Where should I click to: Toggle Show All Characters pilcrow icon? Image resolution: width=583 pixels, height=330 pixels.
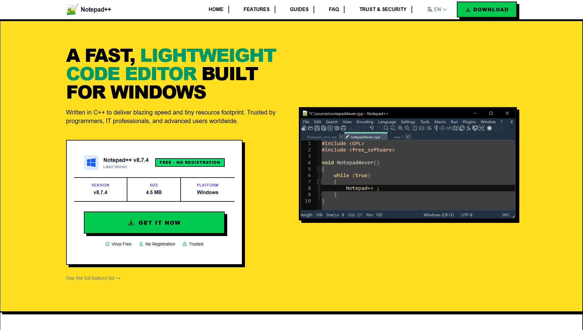(x=436, y=128)
